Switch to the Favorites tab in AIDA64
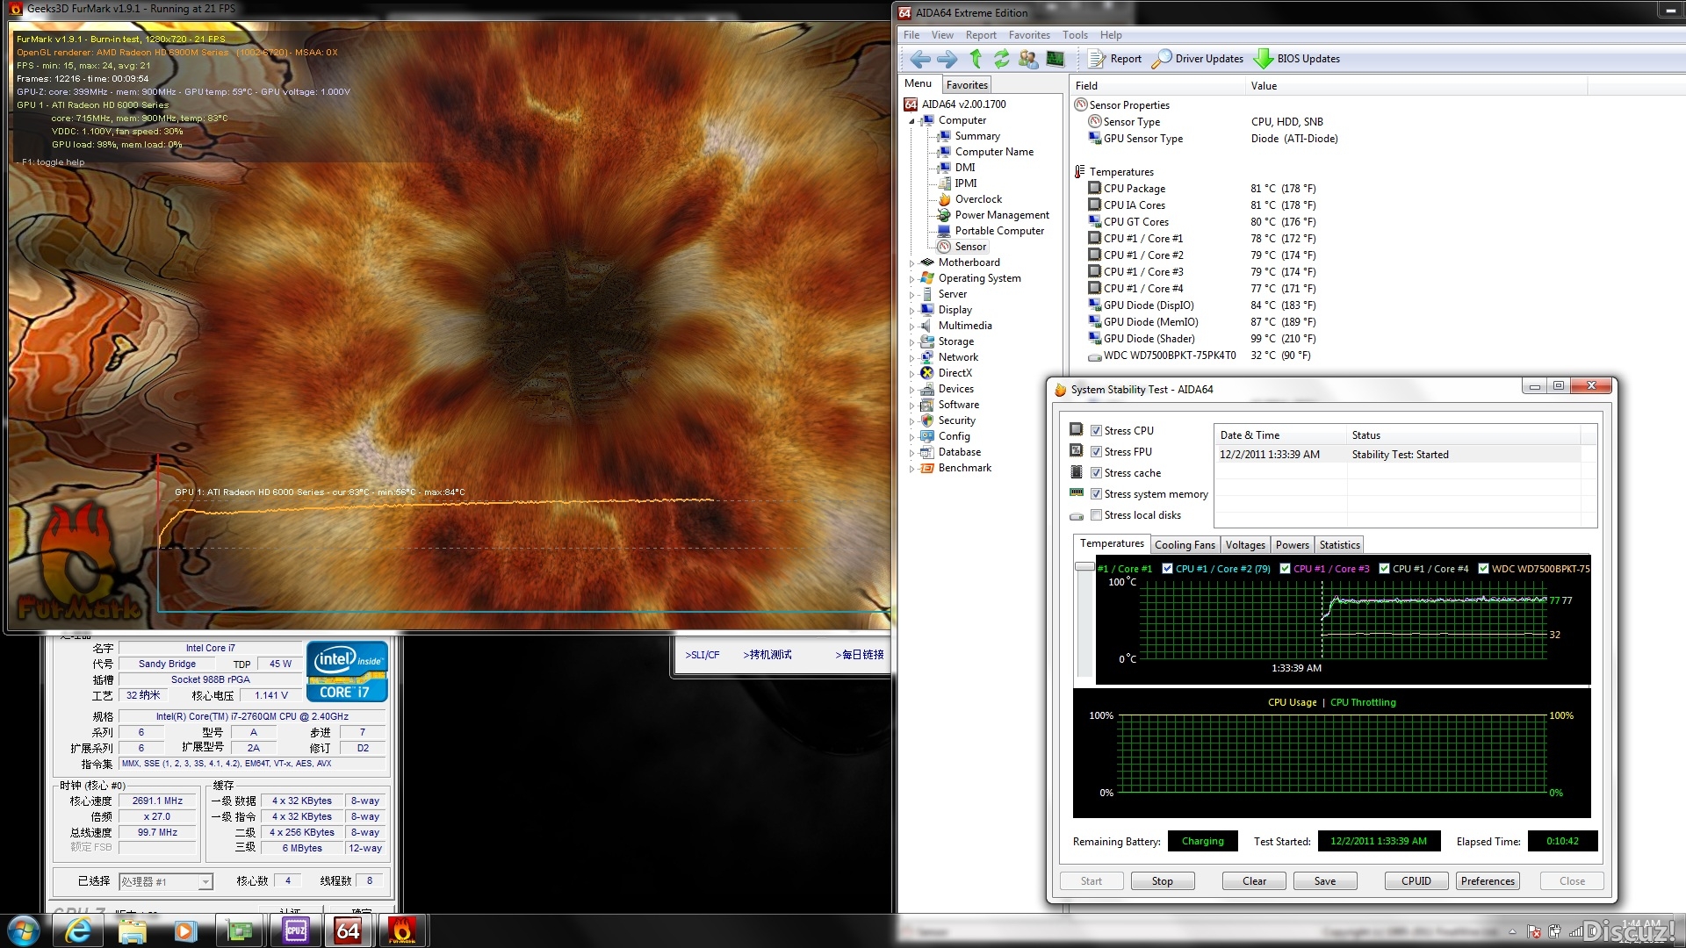The width and height of the screenshot is (1686, 948). (x=967, y=85)
